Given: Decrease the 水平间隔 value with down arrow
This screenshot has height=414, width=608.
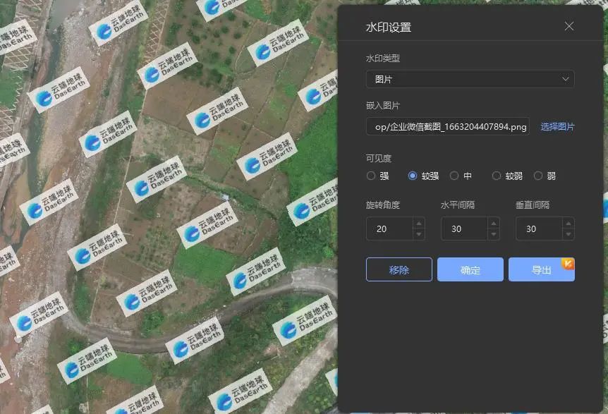Looking at the screenshot, I should pyautogui.click(x=494, y=234).
